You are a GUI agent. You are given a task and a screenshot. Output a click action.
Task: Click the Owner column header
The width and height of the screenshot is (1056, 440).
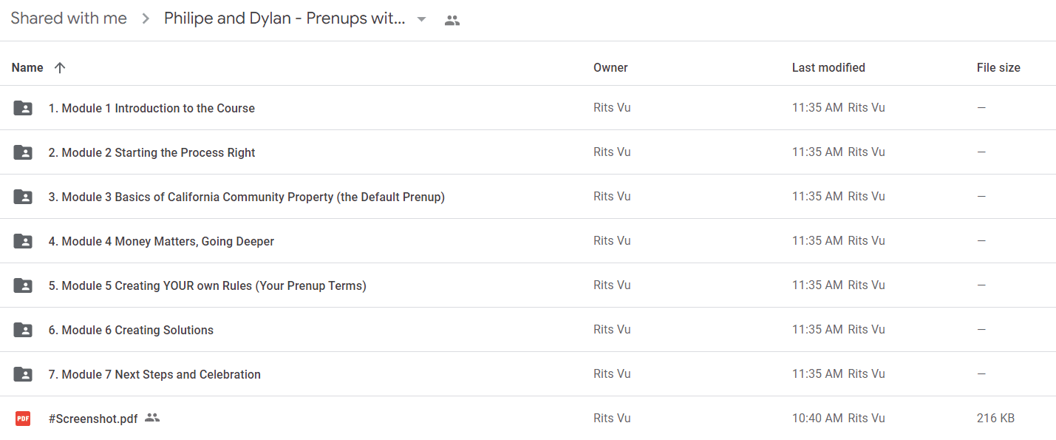tap(610, 67)
